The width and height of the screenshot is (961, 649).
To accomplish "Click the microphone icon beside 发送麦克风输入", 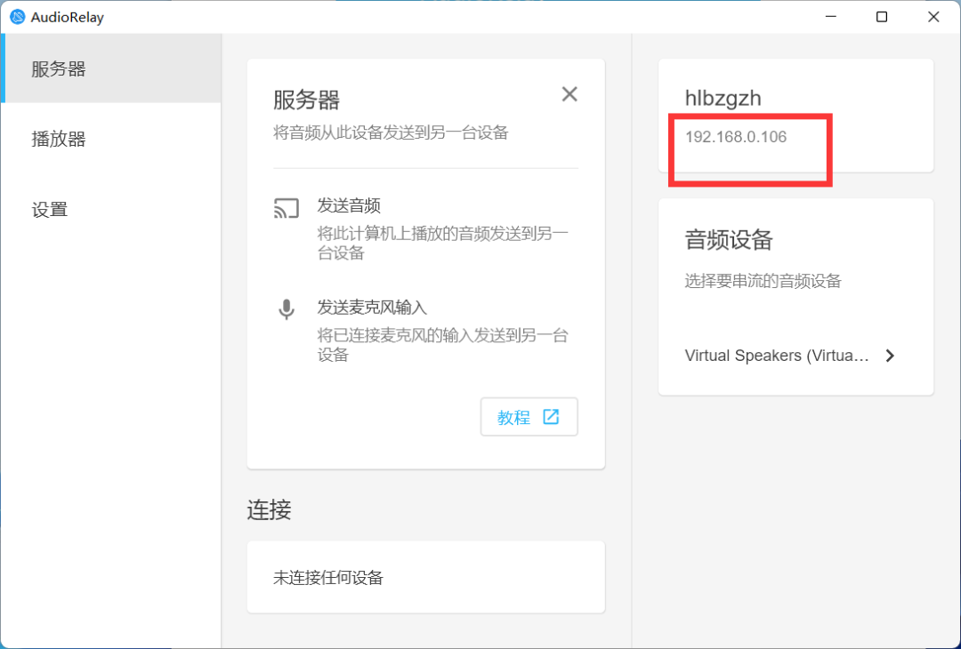I will point(287,309).
